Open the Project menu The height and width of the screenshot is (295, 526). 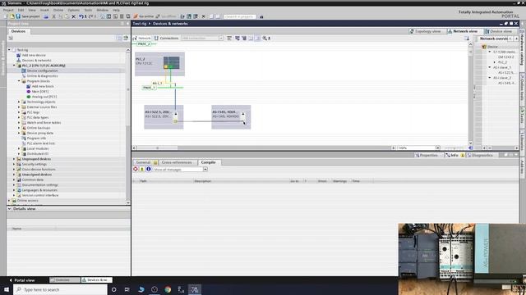click(8, 10)
